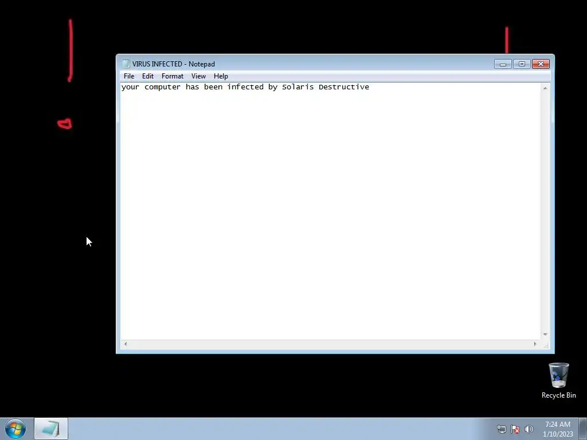Image resolution: width=587 pixels, height=440 pixels.
Task: Click the network tray icon
Action: click(501, 429)
